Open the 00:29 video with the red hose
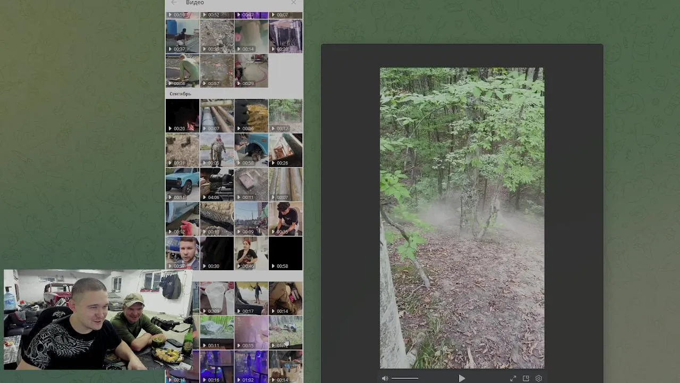680x383 pixels. click(x=251, y=71)
